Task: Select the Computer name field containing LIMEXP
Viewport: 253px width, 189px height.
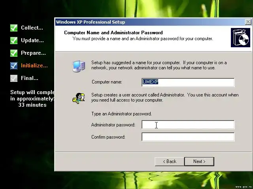Action: [188, 82]
